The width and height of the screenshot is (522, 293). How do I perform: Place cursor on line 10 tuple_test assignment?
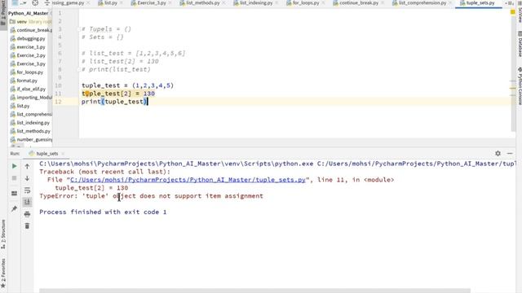pyautogui.click(x=127, y=85)
